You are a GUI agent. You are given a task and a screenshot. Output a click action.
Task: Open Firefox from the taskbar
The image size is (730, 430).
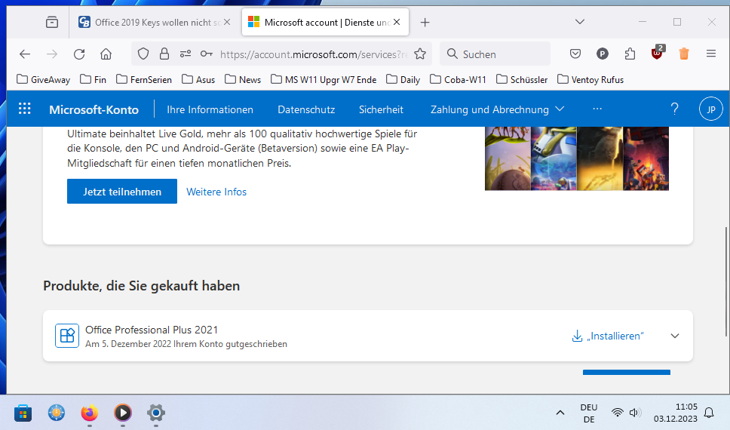pos(90,413)
